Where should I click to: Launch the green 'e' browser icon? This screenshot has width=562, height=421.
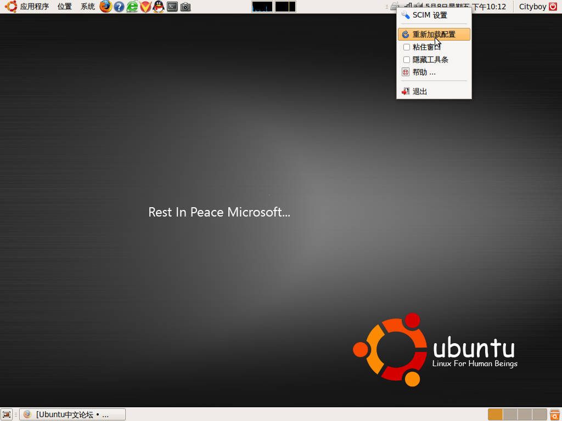pos(132,7)
